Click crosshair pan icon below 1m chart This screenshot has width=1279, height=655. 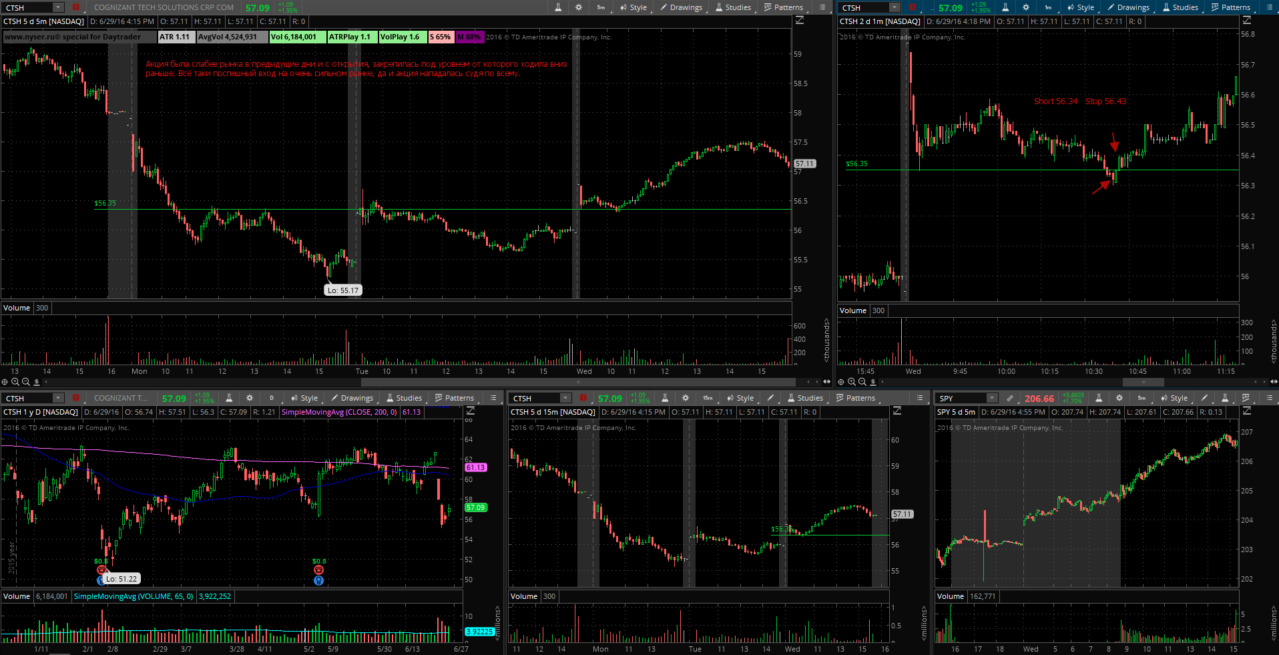[841, 382]
